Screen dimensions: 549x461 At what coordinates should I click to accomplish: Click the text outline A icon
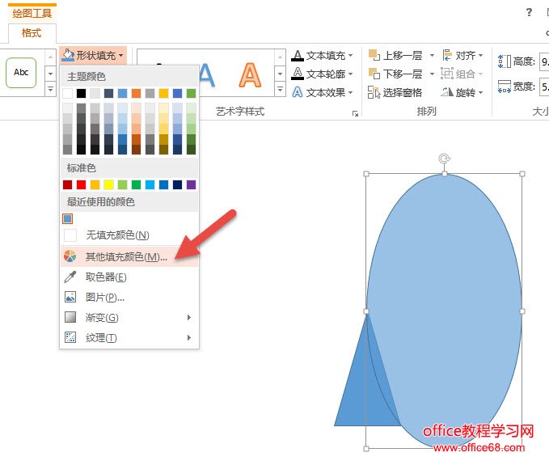pyautogui.click(x=298, y=74)
